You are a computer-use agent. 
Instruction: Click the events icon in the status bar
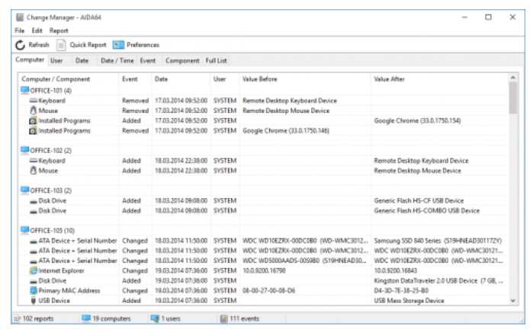[x=223, y=318]
